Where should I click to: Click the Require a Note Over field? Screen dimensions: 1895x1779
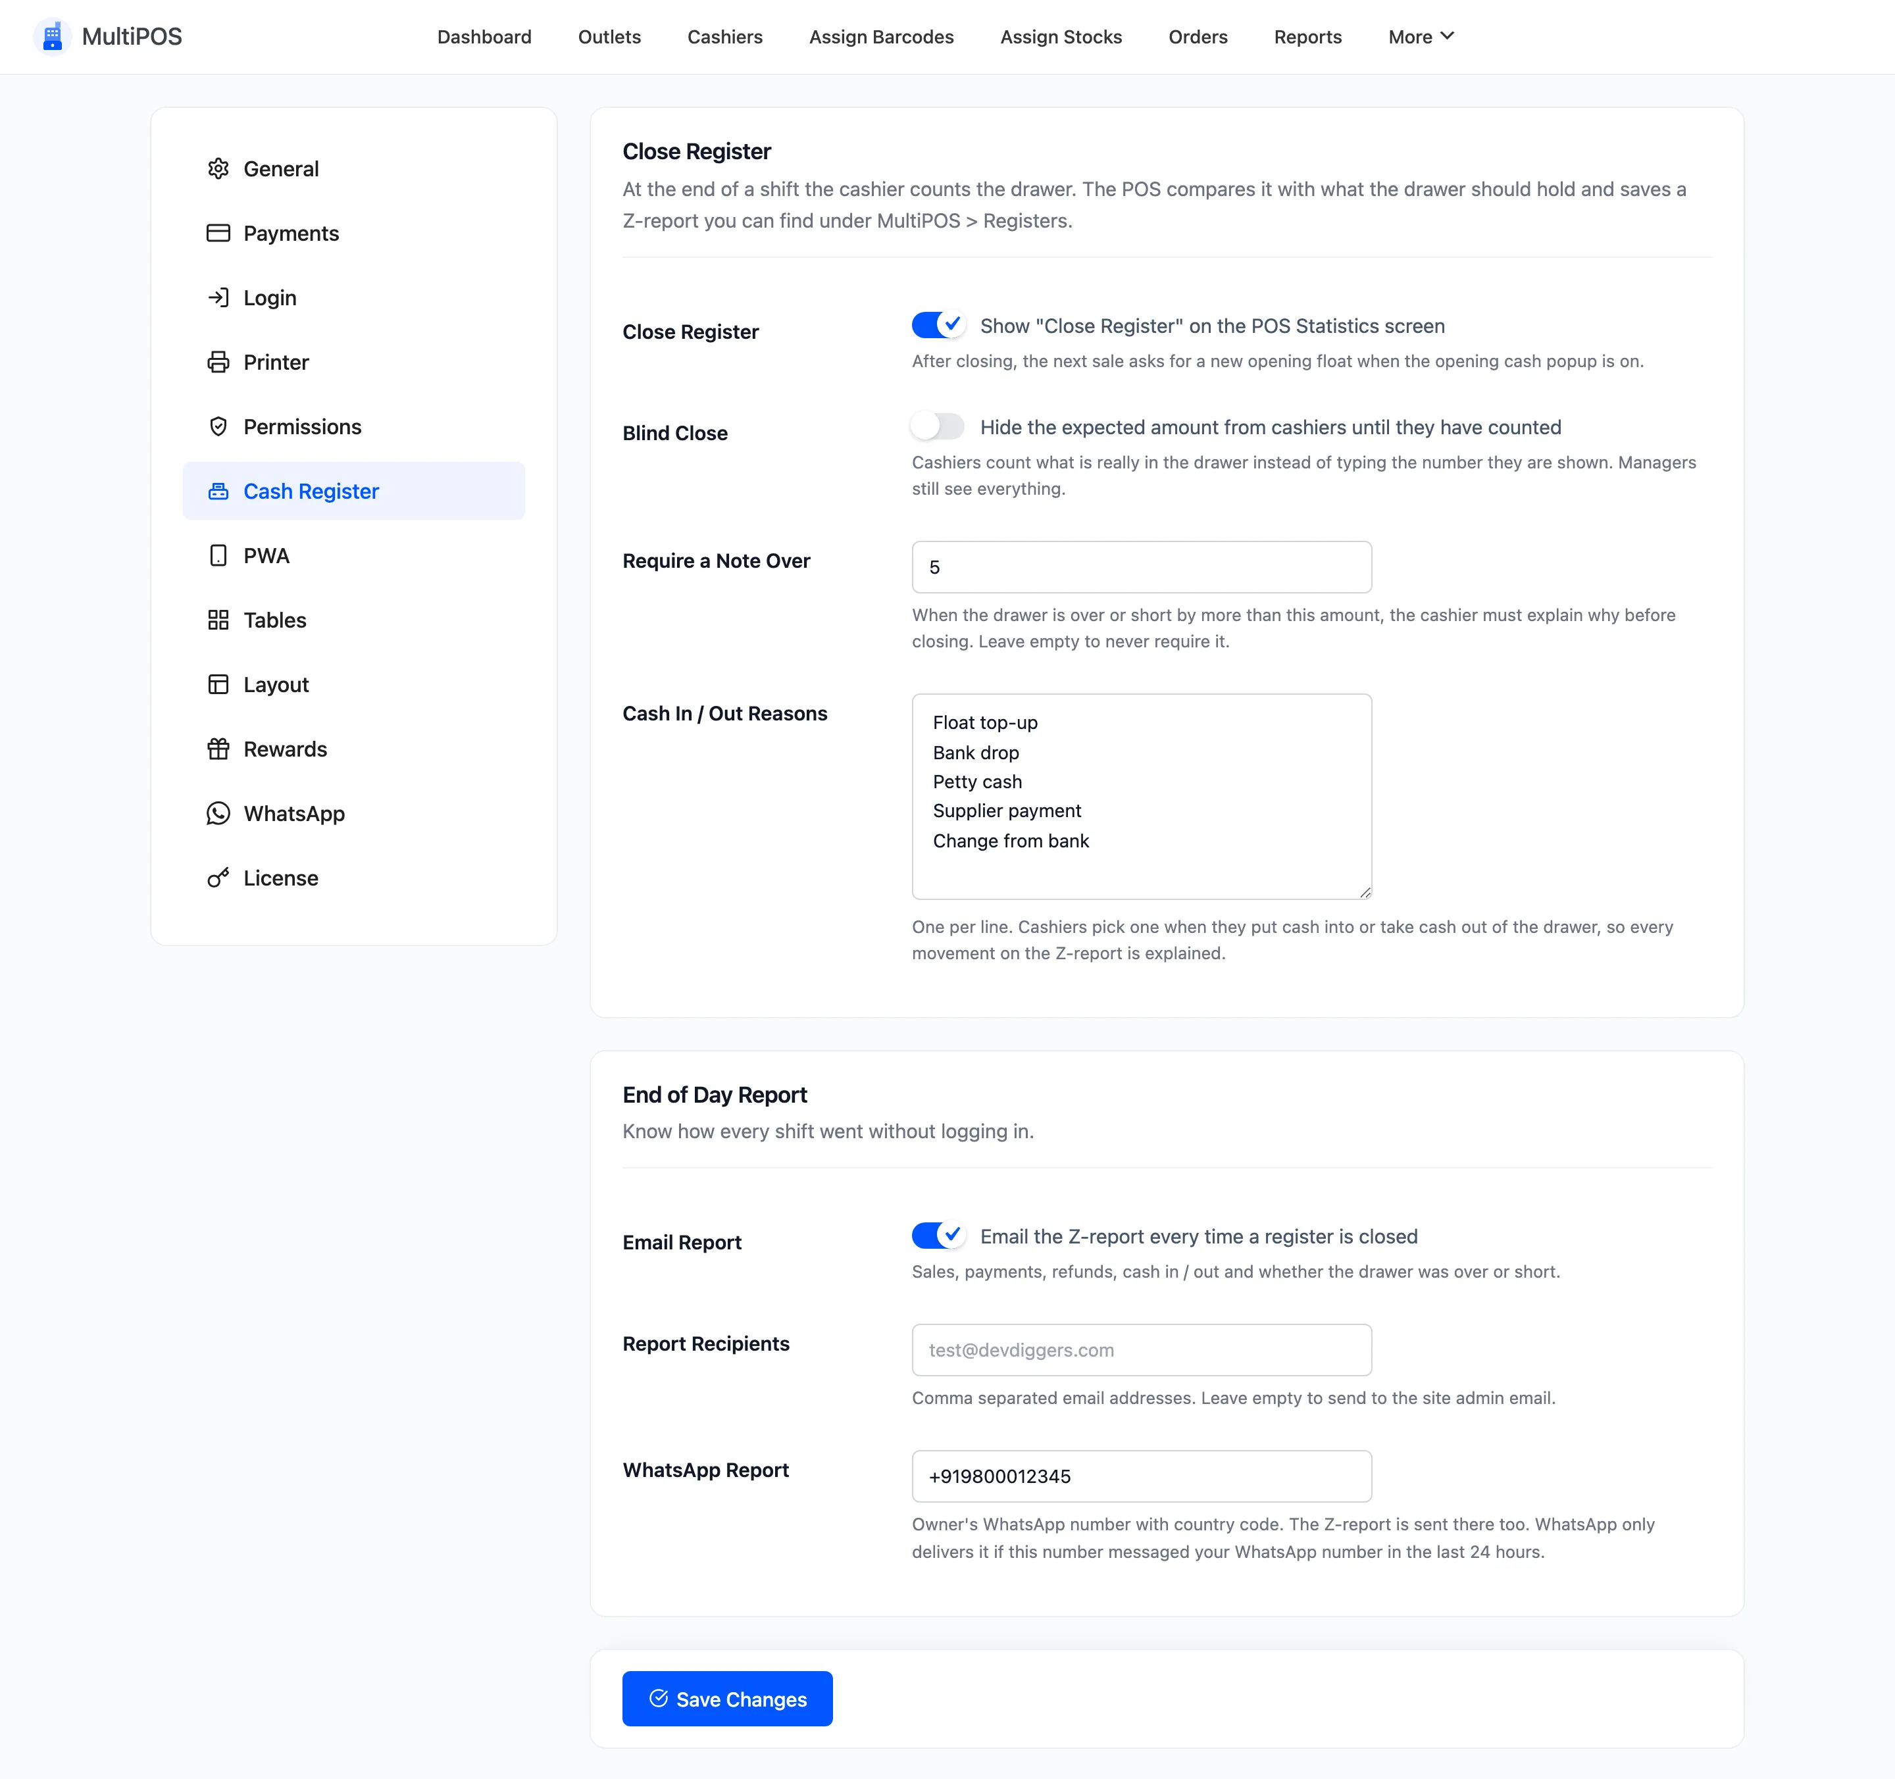click(x=1142, y=567)
